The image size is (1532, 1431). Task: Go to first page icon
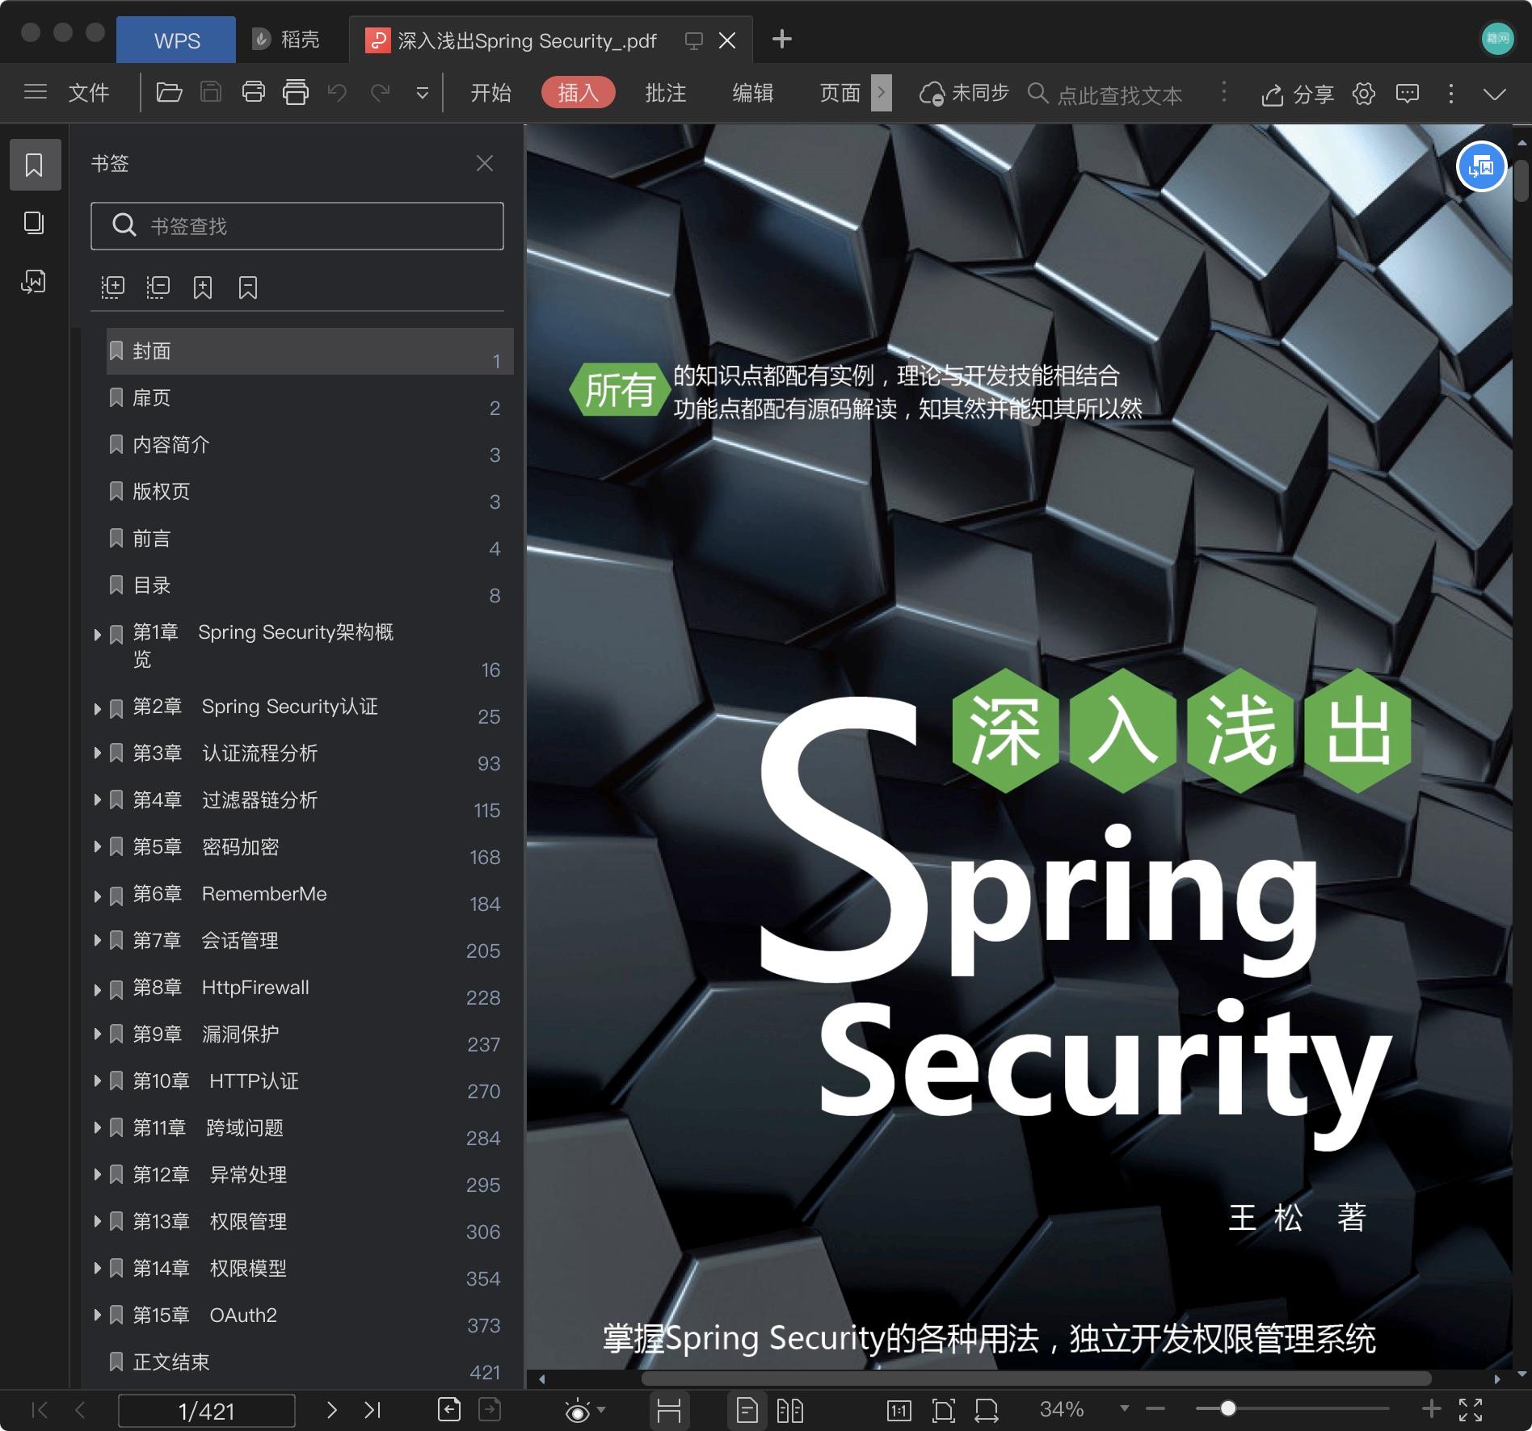(x=39, y=1410)
